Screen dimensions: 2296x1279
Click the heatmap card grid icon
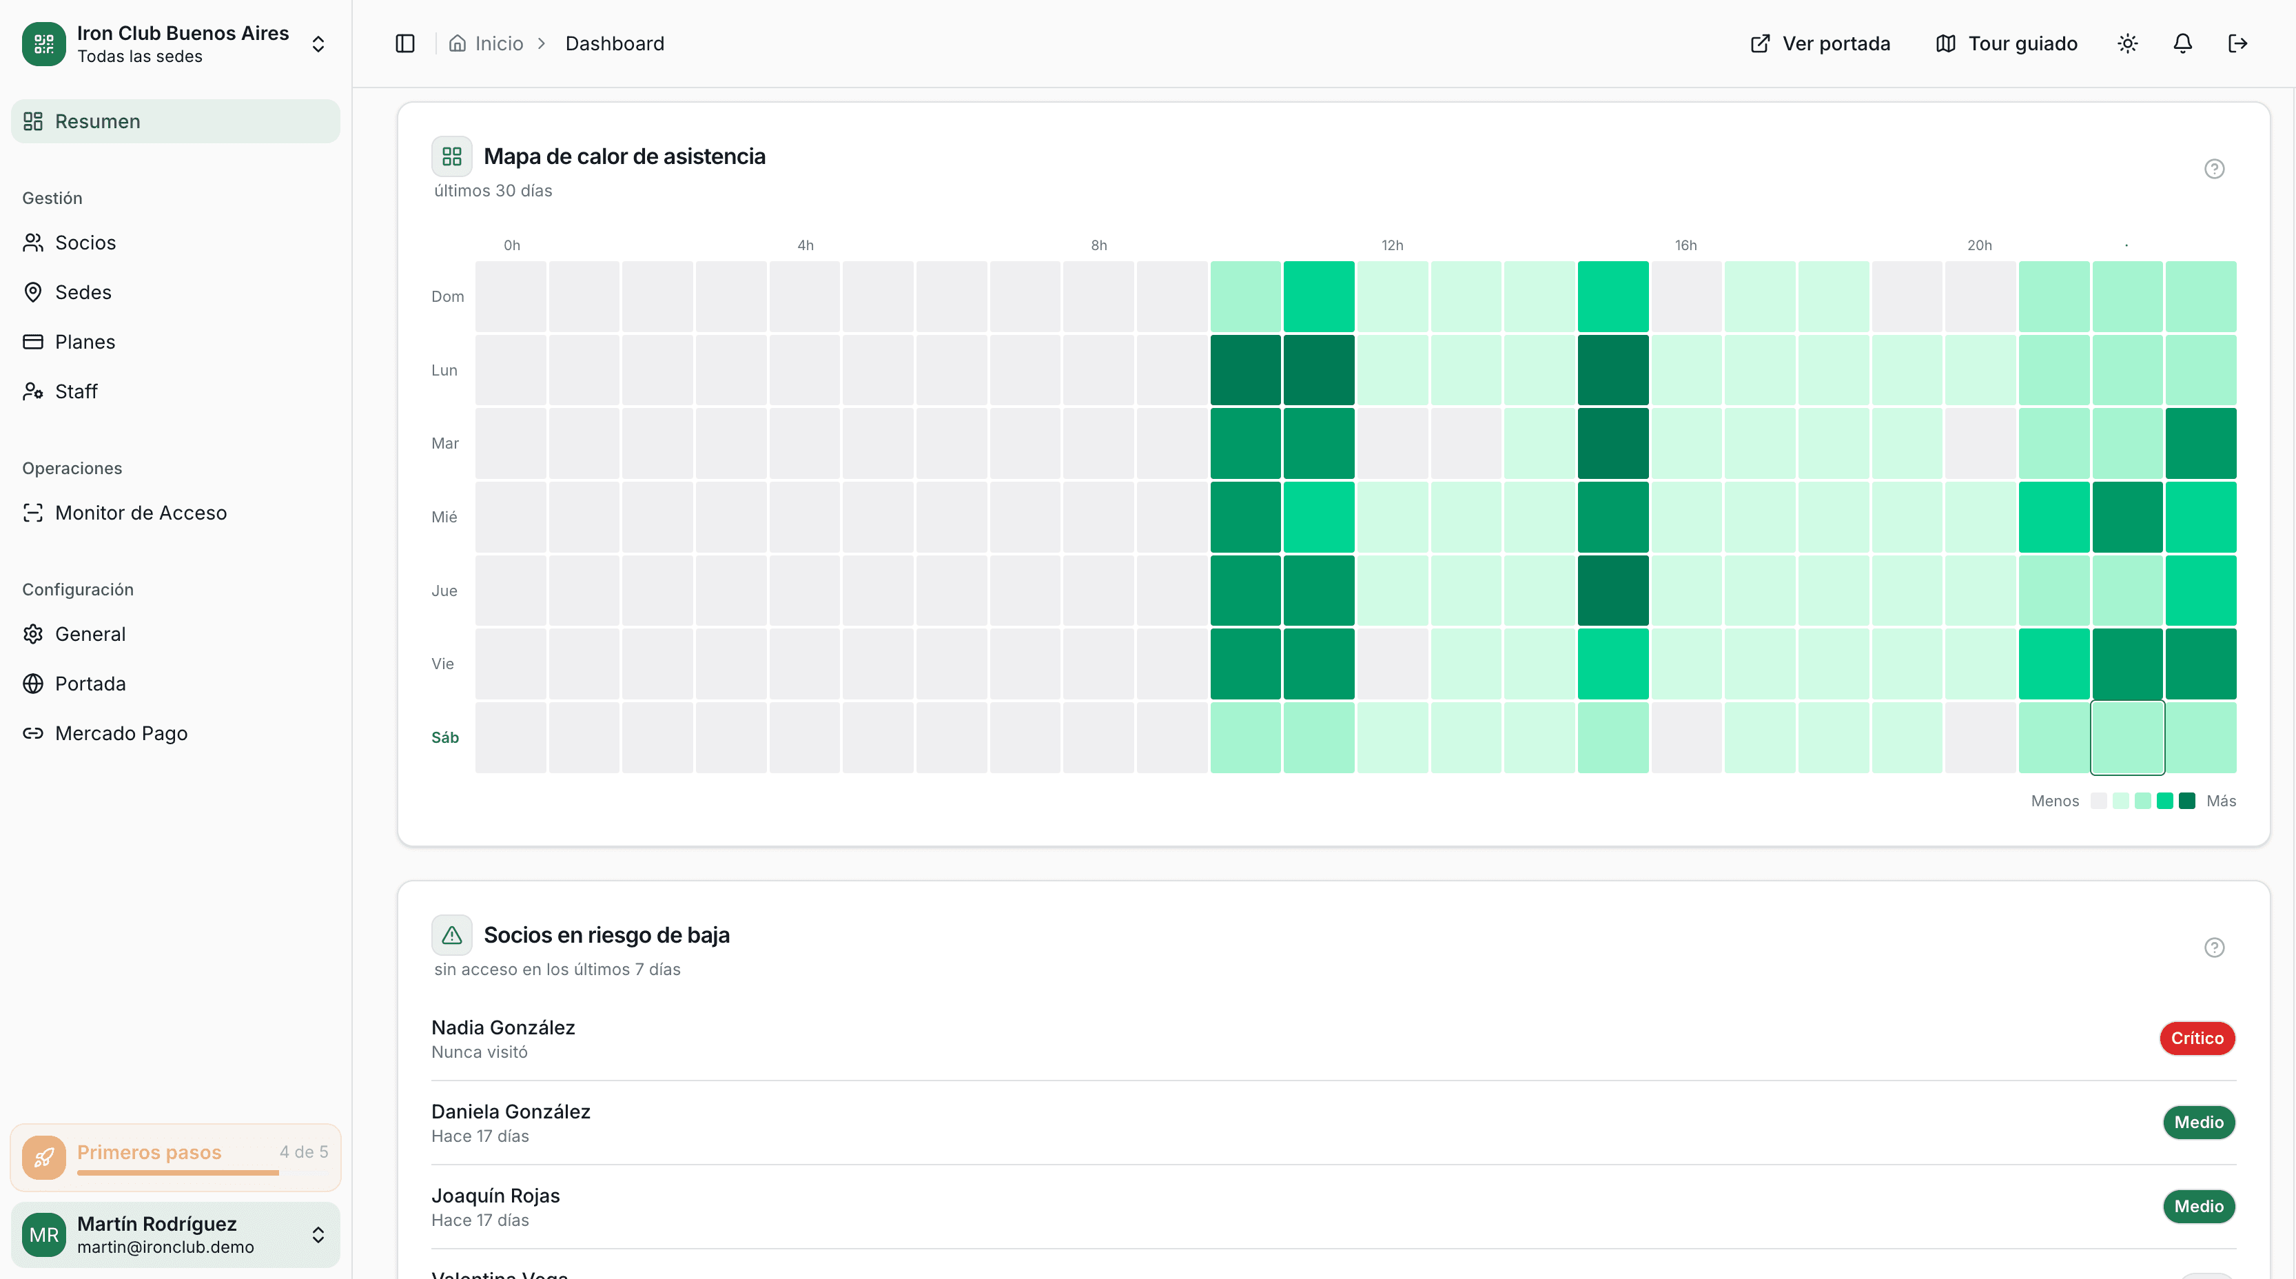click(x=452, y=157)
